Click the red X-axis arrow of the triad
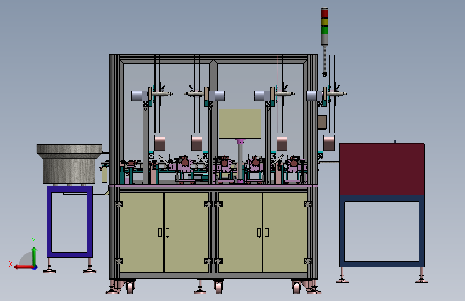The height and width of the screenshot is (301, 465). (x=24, y=267)
